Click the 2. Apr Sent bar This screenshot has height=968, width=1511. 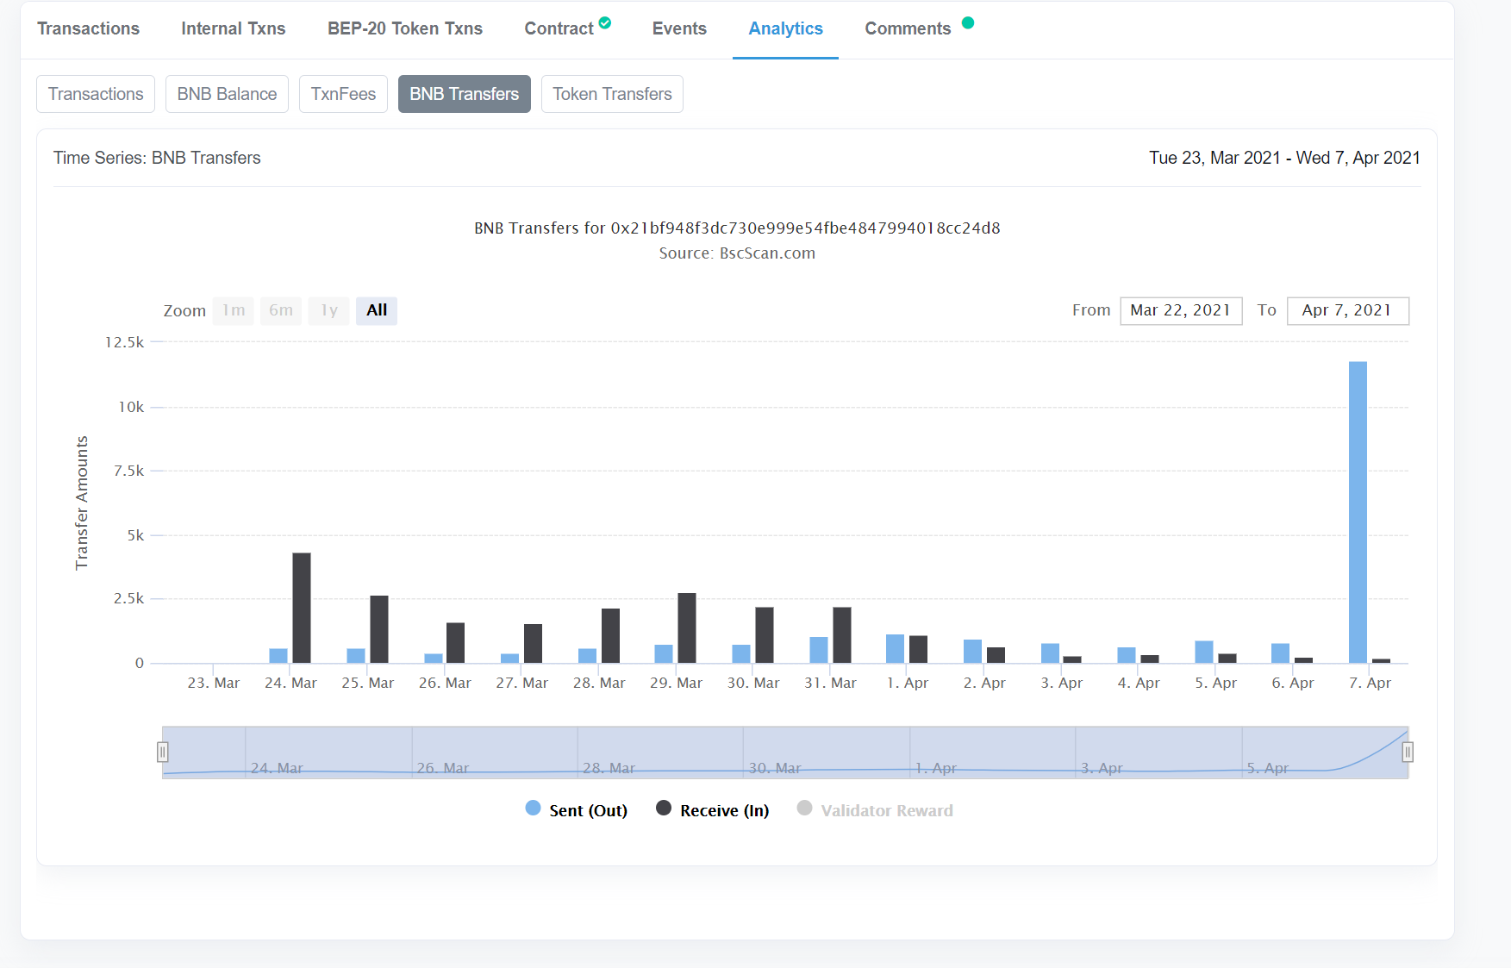point(973,651)
